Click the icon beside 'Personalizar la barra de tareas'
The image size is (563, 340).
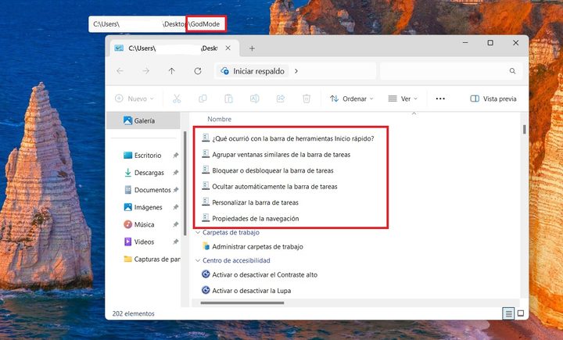206,202
